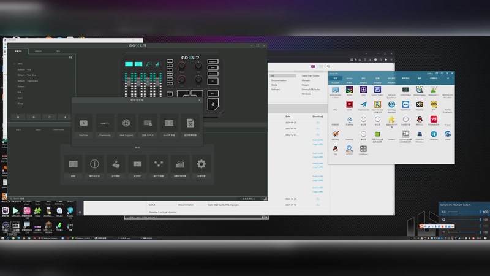Click the folder icon above profile list
Screen dimensions: 490x276
(70, 58)
